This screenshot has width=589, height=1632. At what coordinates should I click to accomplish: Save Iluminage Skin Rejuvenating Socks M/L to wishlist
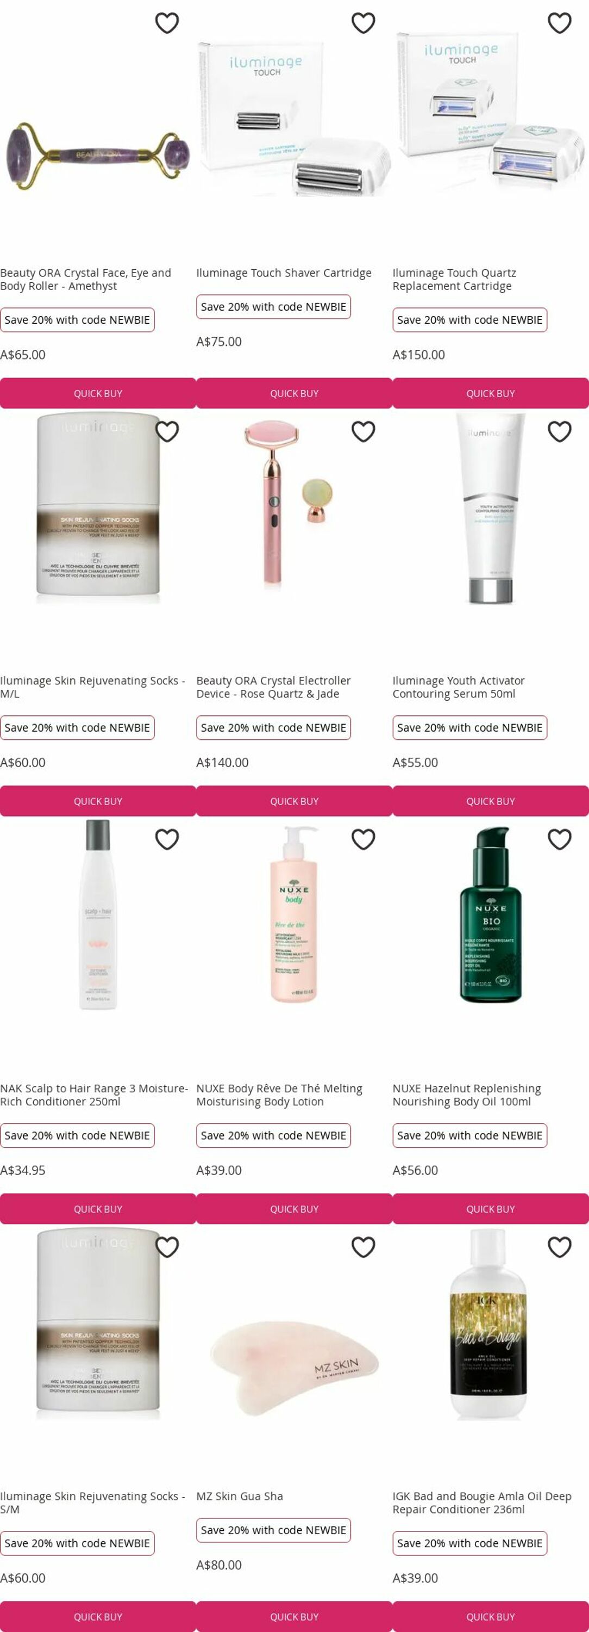167,431
